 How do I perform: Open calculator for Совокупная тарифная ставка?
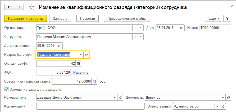click(x=95, y=82)
